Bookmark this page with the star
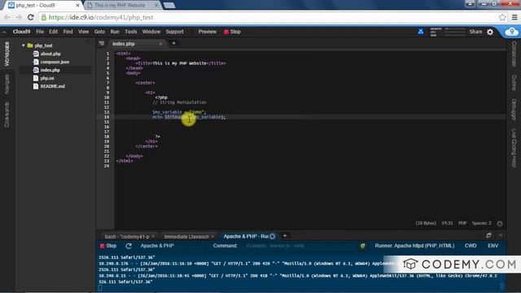Image resolution: width=521 pixels, height=293 pixels. (x=502, y=17)
